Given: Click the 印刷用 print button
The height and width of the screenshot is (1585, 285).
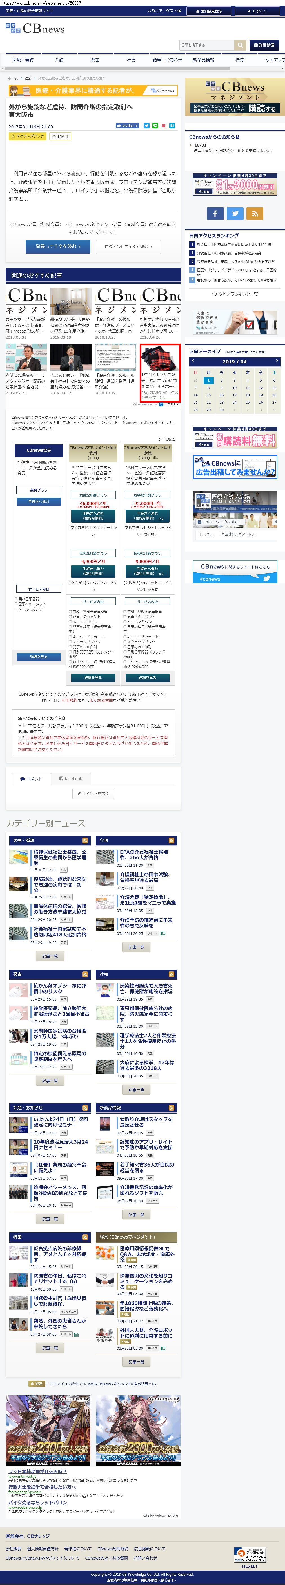Looking at the screenshot, I should pyautogui.click(x=60, y=137).
